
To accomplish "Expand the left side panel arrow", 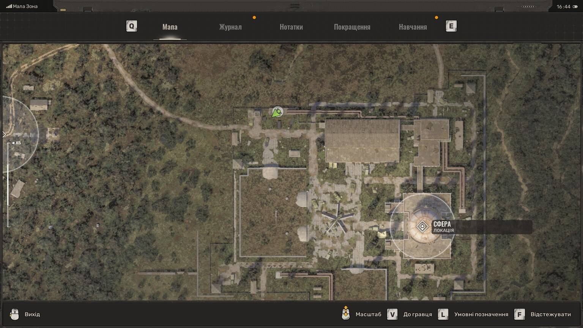I will [x=5, y=134].
